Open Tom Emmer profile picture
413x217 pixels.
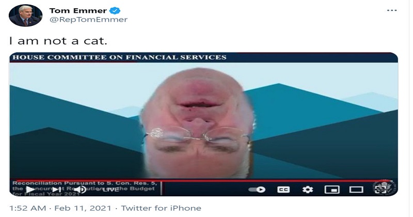click(x=25, y=16)
